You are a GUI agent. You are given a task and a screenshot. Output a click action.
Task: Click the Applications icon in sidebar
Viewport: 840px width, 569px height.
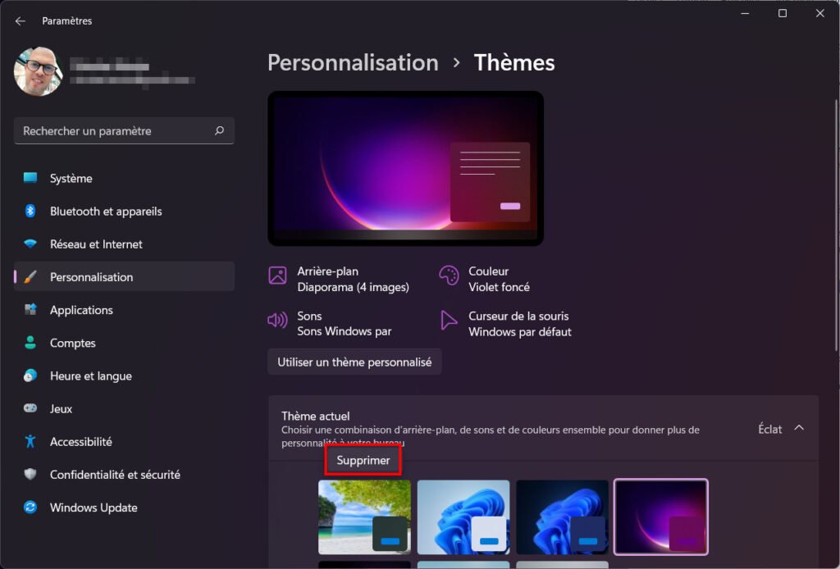30,309
